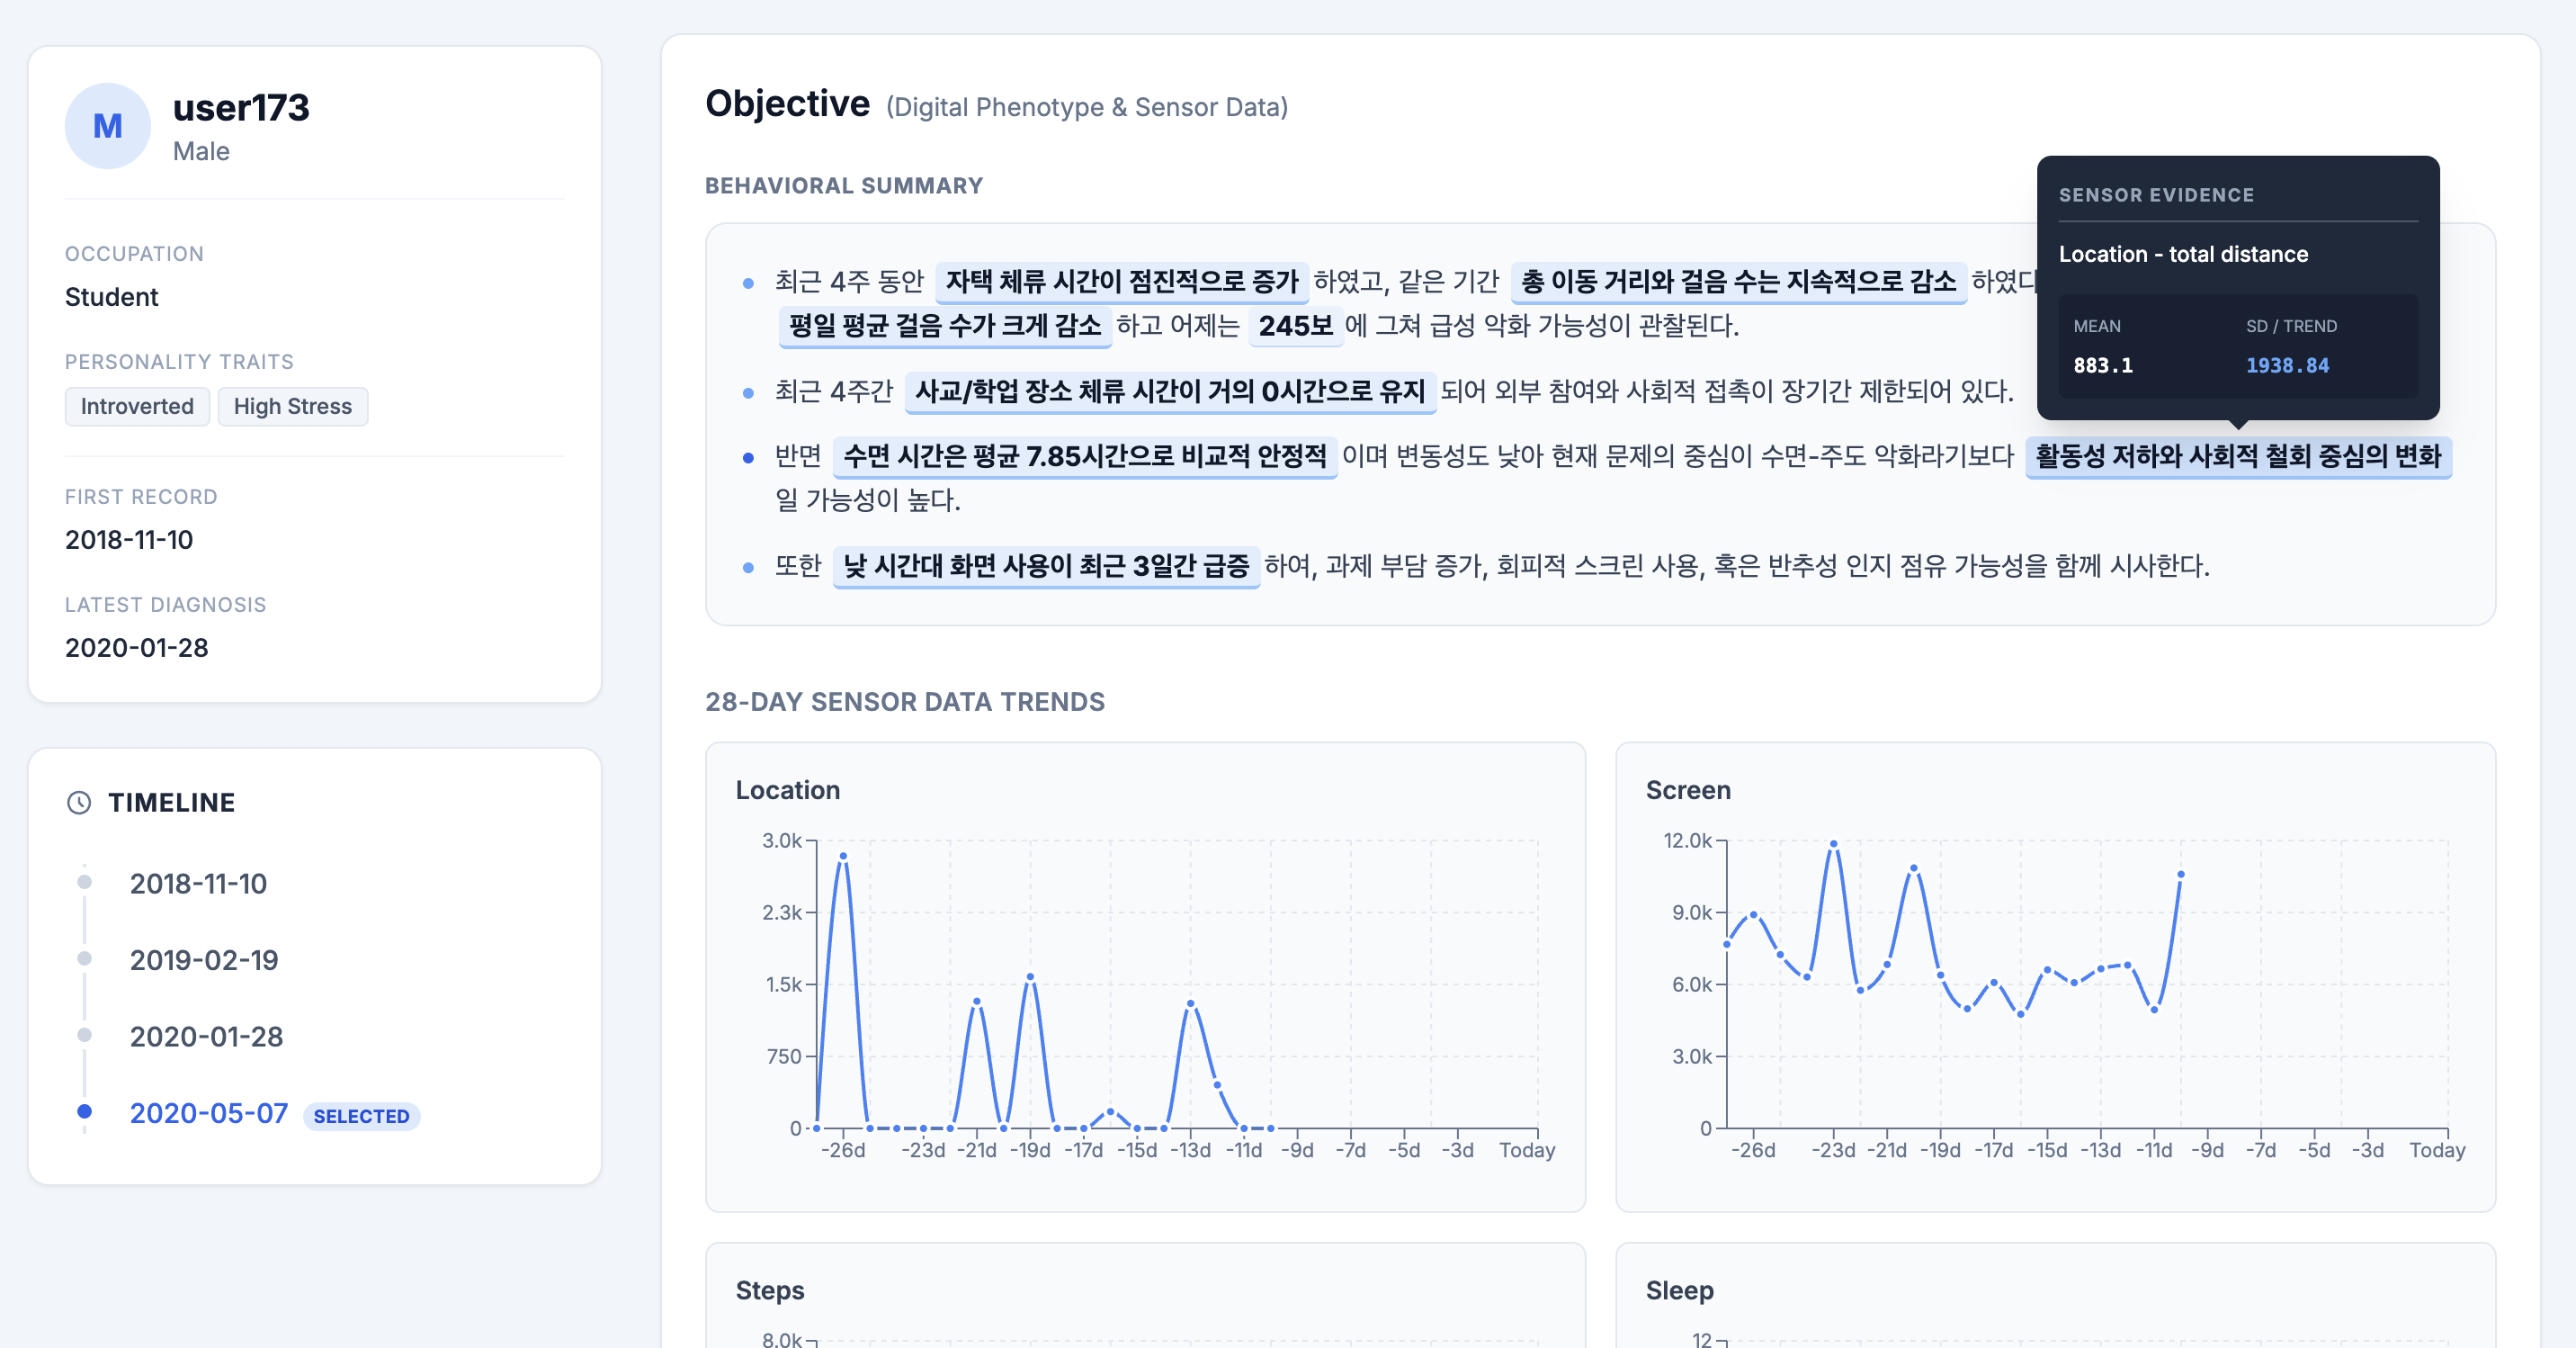Open the selected 2020-05-07 timeline record
This screenshot has height=1348, width=2576.
click(208, 1113)
